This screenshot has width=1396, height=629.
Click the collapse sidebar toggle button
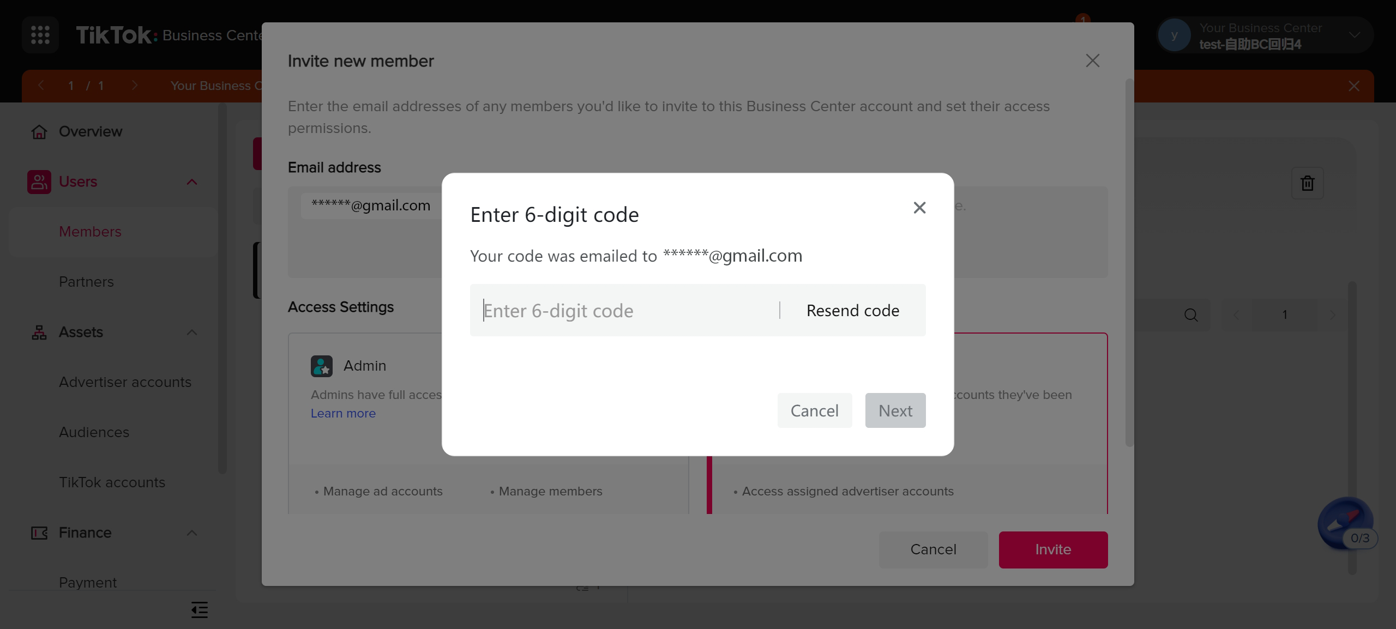point(200,609)
